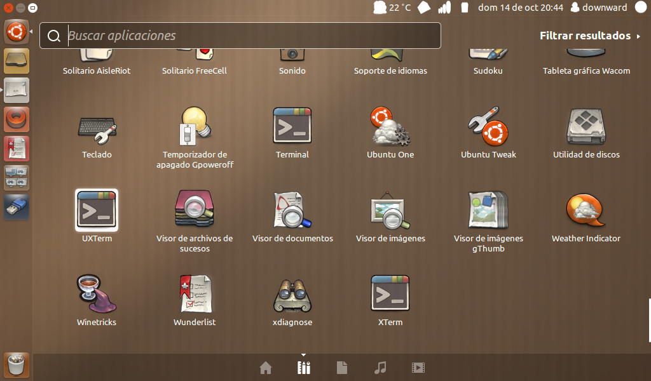The height and width of the screenshot is (381, 651).
Task: Open the USB drive launcher icon
Action: coord(17,207)
